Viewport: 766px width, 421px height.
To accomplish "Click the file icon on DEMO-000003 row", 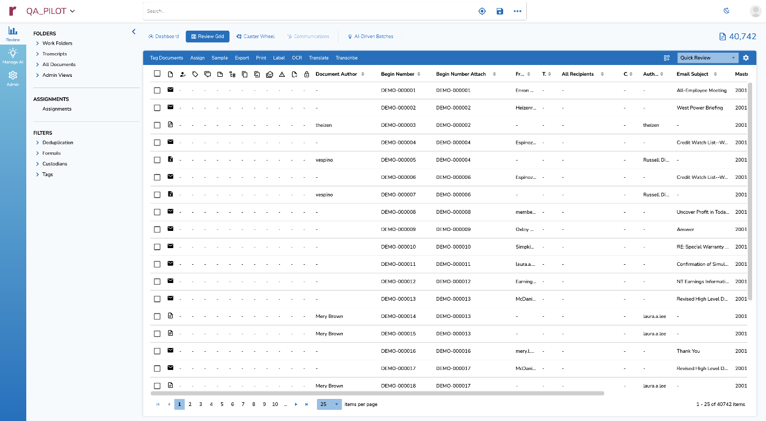I will click(171, 125).
